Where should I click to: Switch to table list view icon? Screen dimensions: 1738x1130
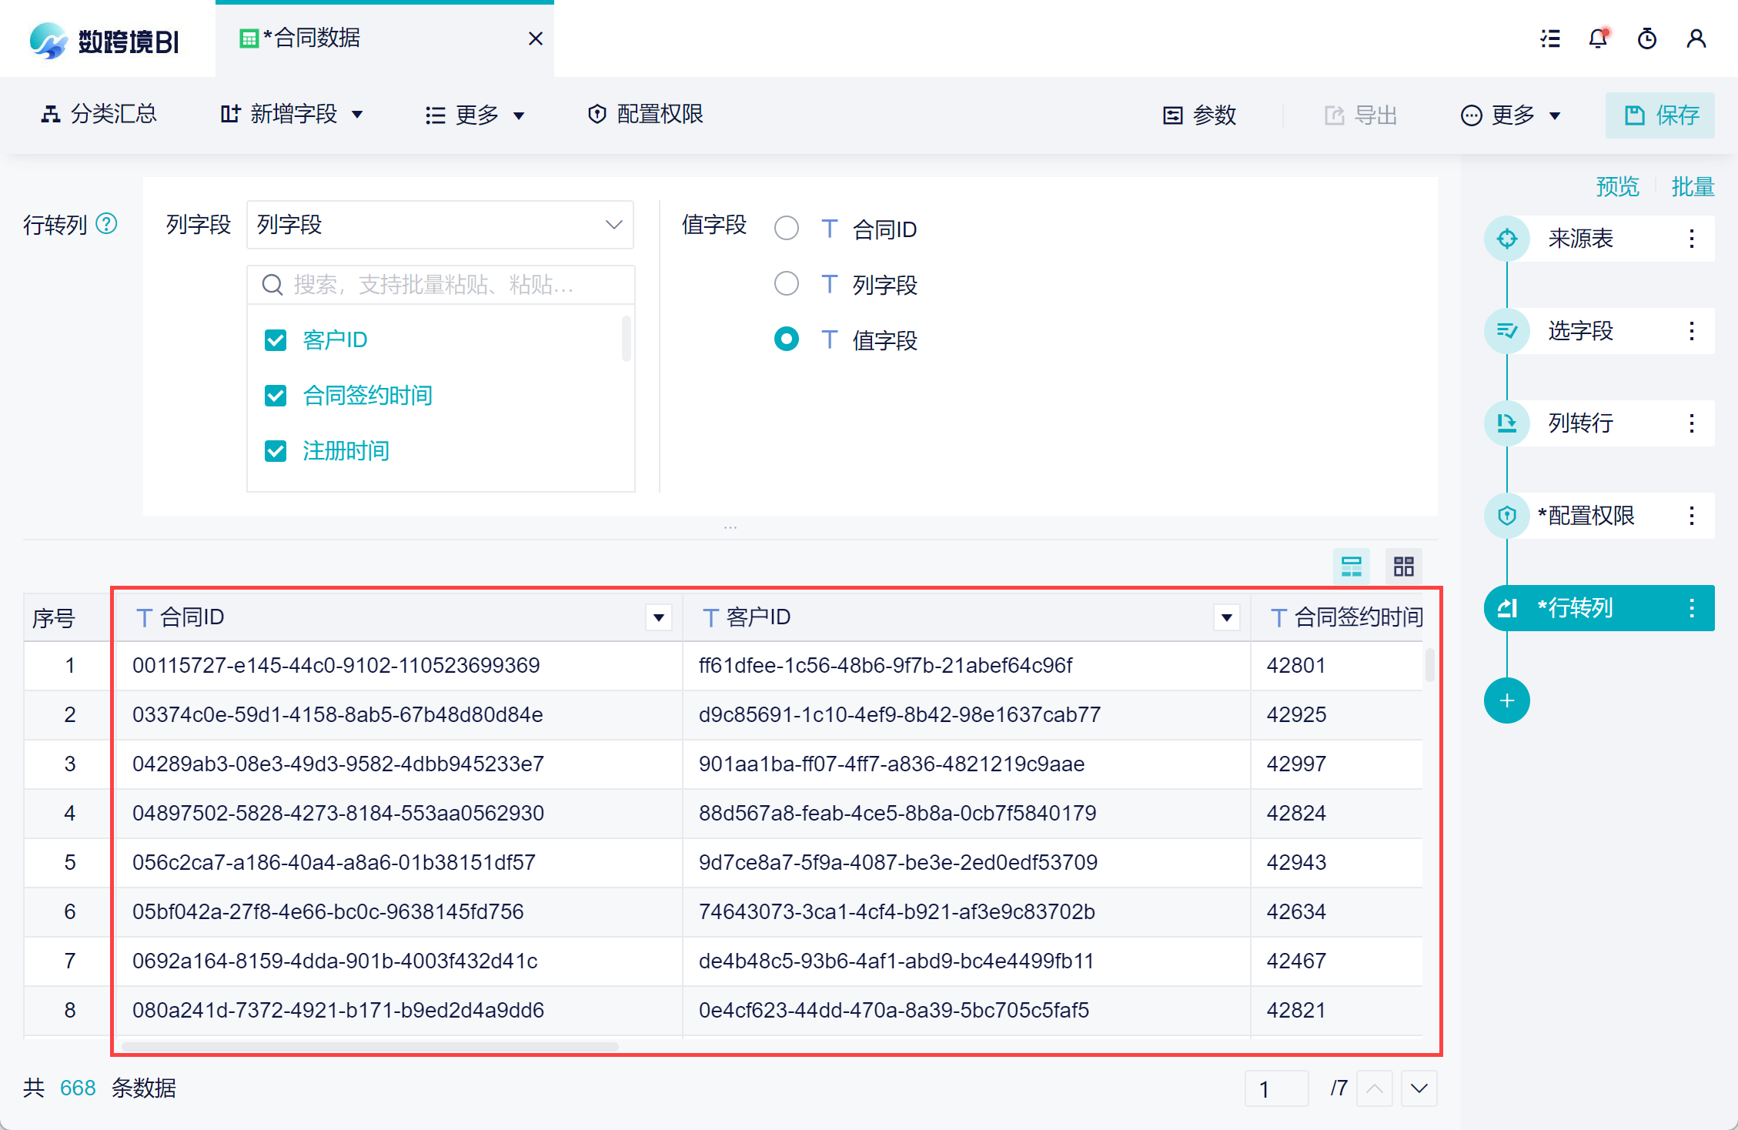tap(1352, 567)
